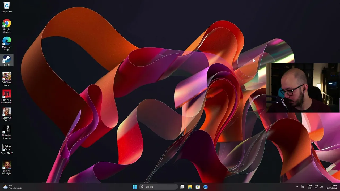Open Microsoft Store from the taskbar
Image resolution: width=340 pixels, height=191 pixels.
click(198, 187)
